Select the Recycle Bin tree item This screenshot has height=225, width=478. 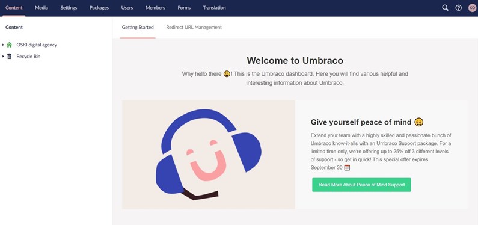click(28, 57)
